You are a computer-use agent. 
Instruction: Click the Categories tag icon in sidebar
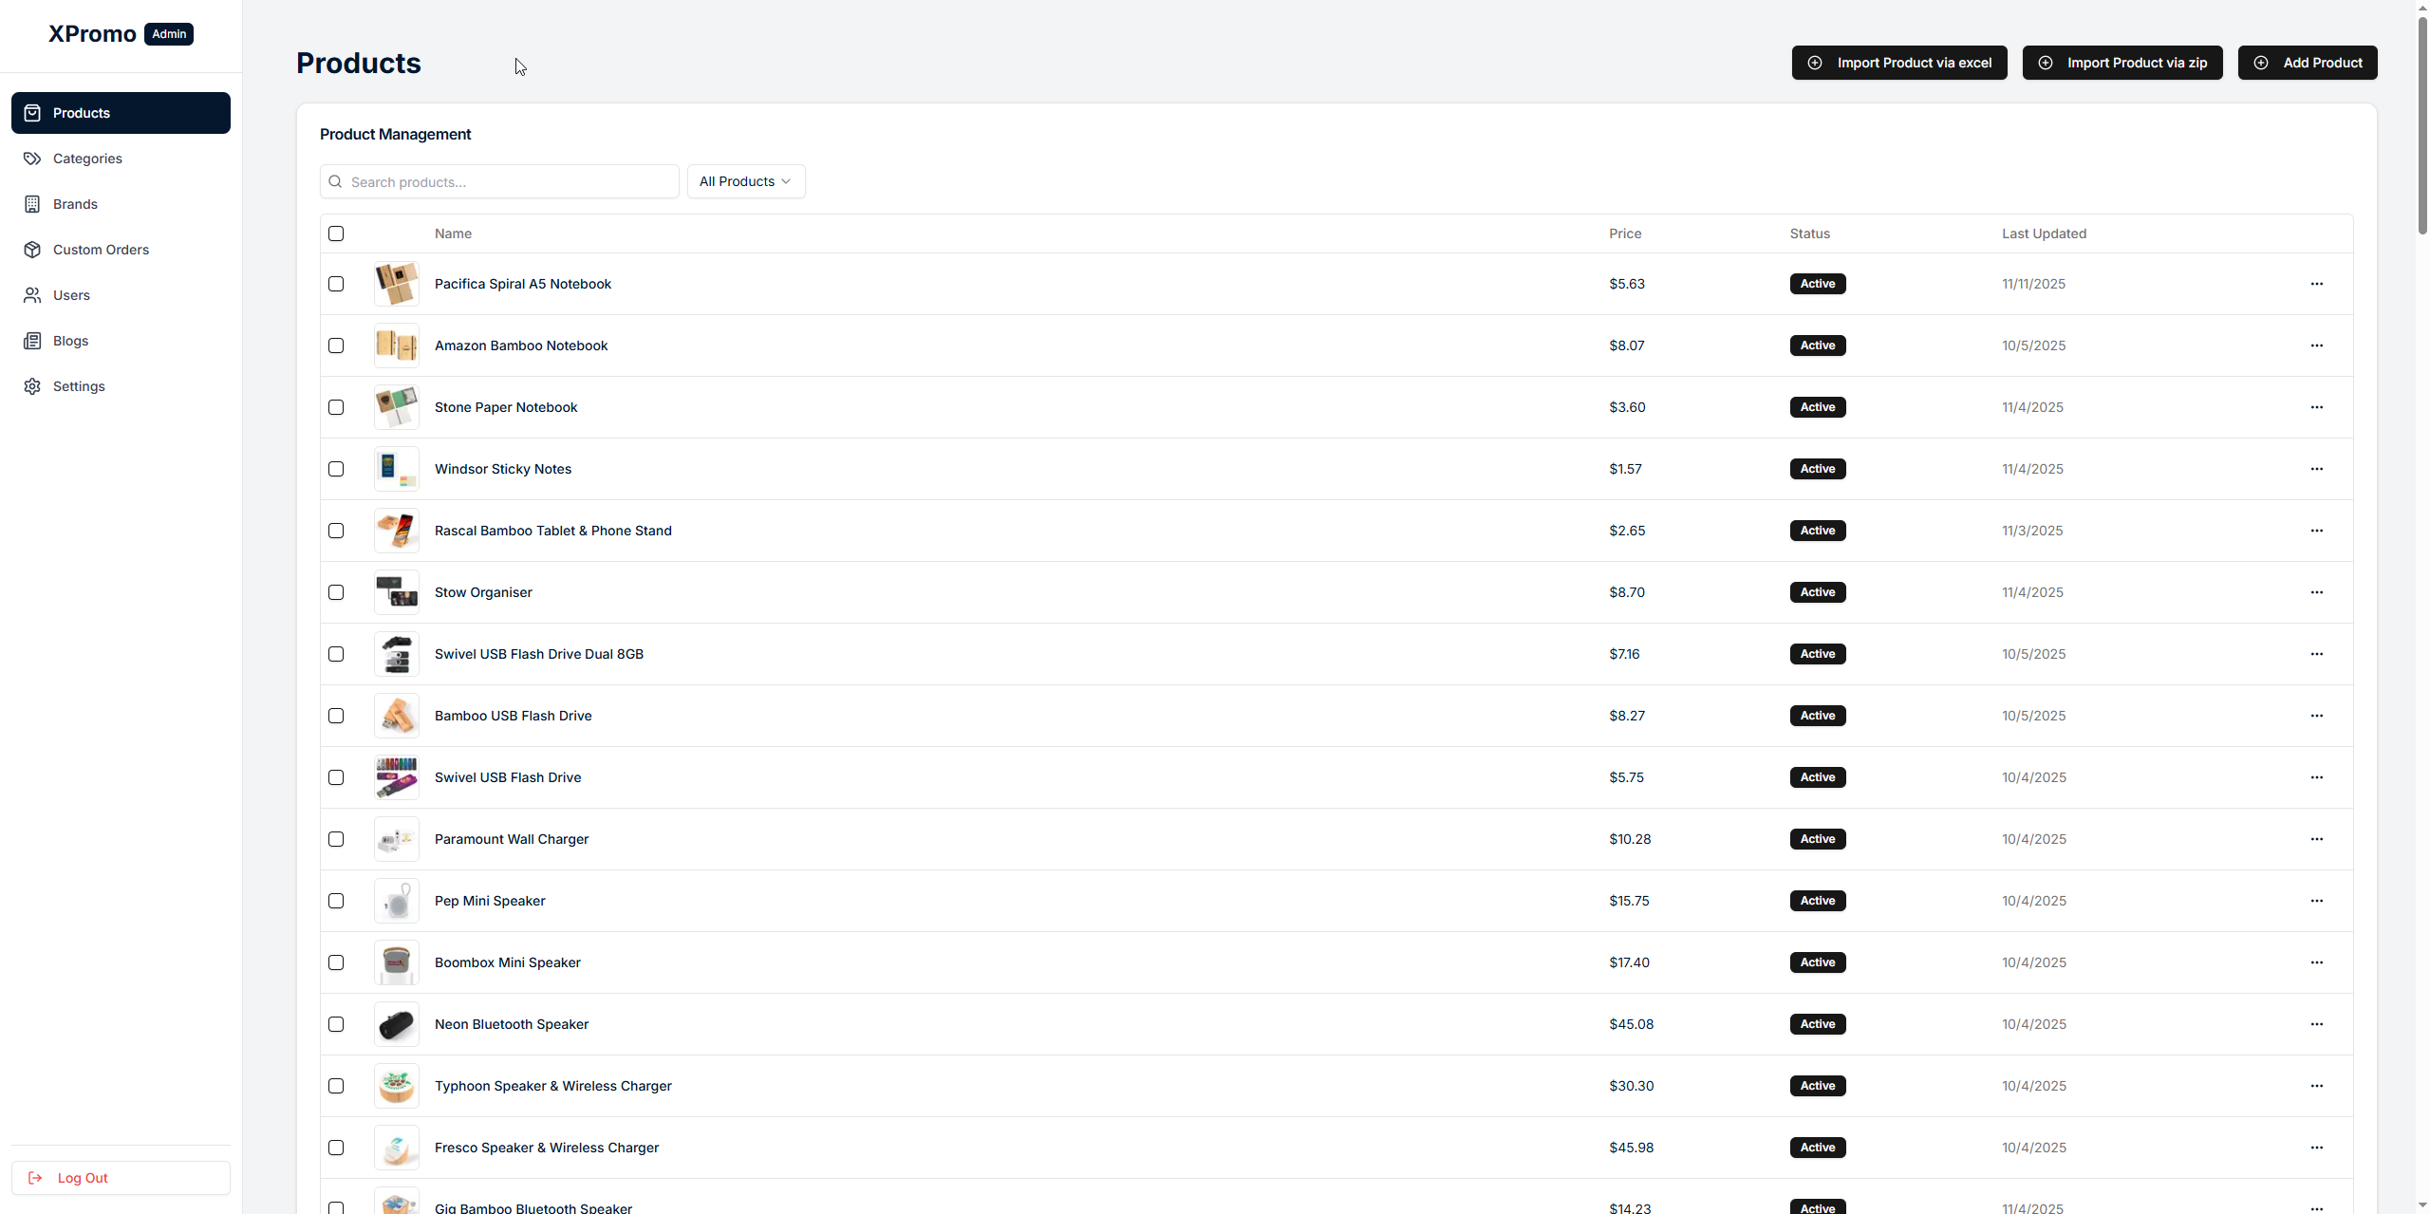click(32, 159)
